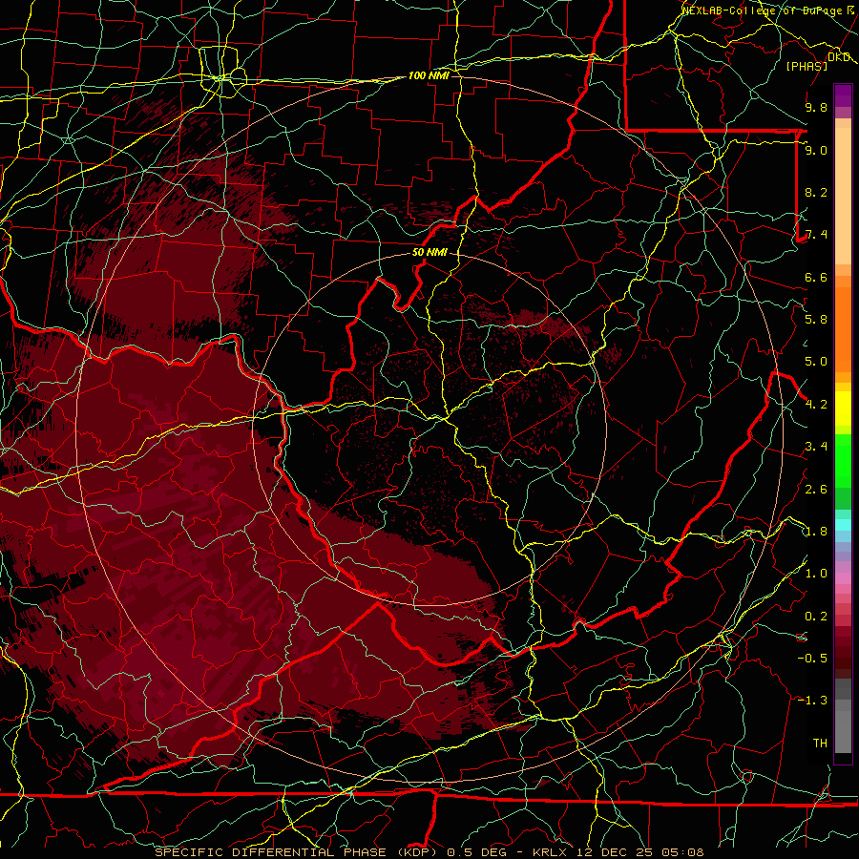Click the orange band of the color bar
The height and width of the screenshot is (859, 859).
point(843,330)
